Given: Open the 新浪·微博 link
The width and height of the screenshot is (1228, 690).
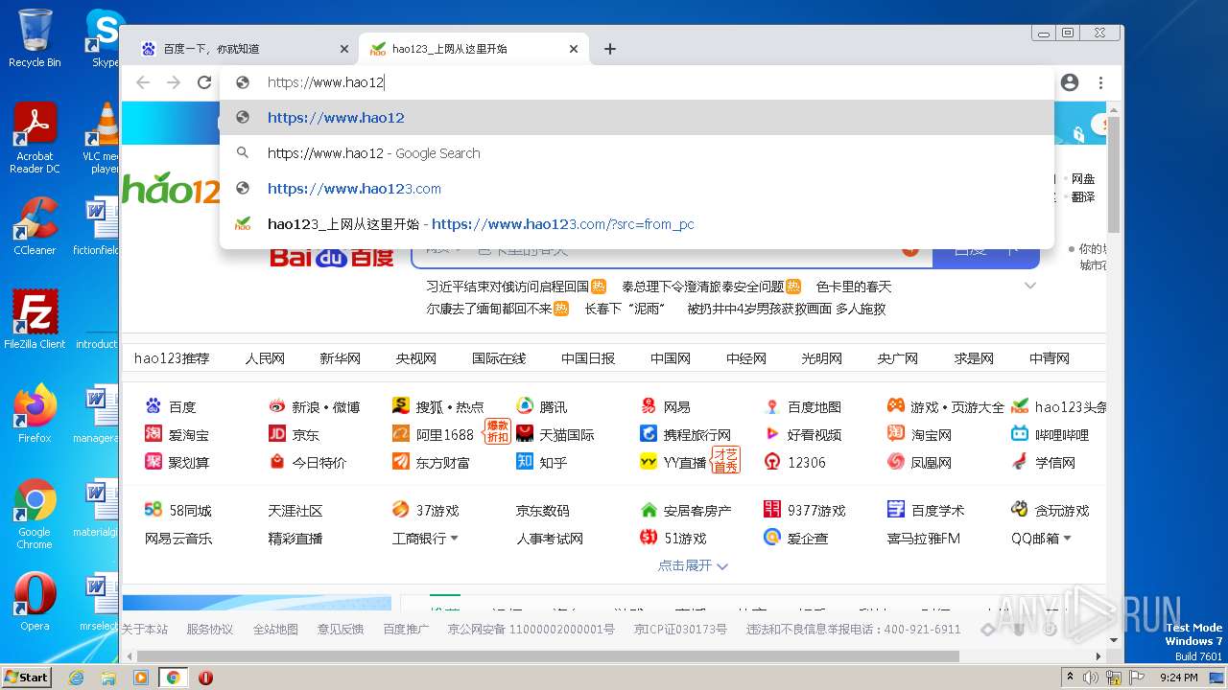Looking at the screenshot, I should pos(314,407).
